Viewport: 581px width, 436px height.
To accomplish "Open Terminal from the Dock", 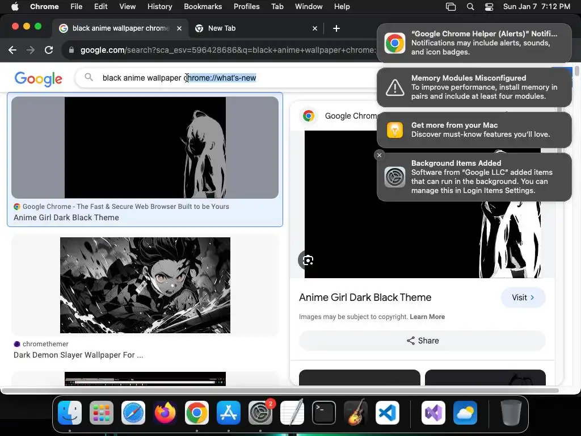I will click(x=324, y=413).
